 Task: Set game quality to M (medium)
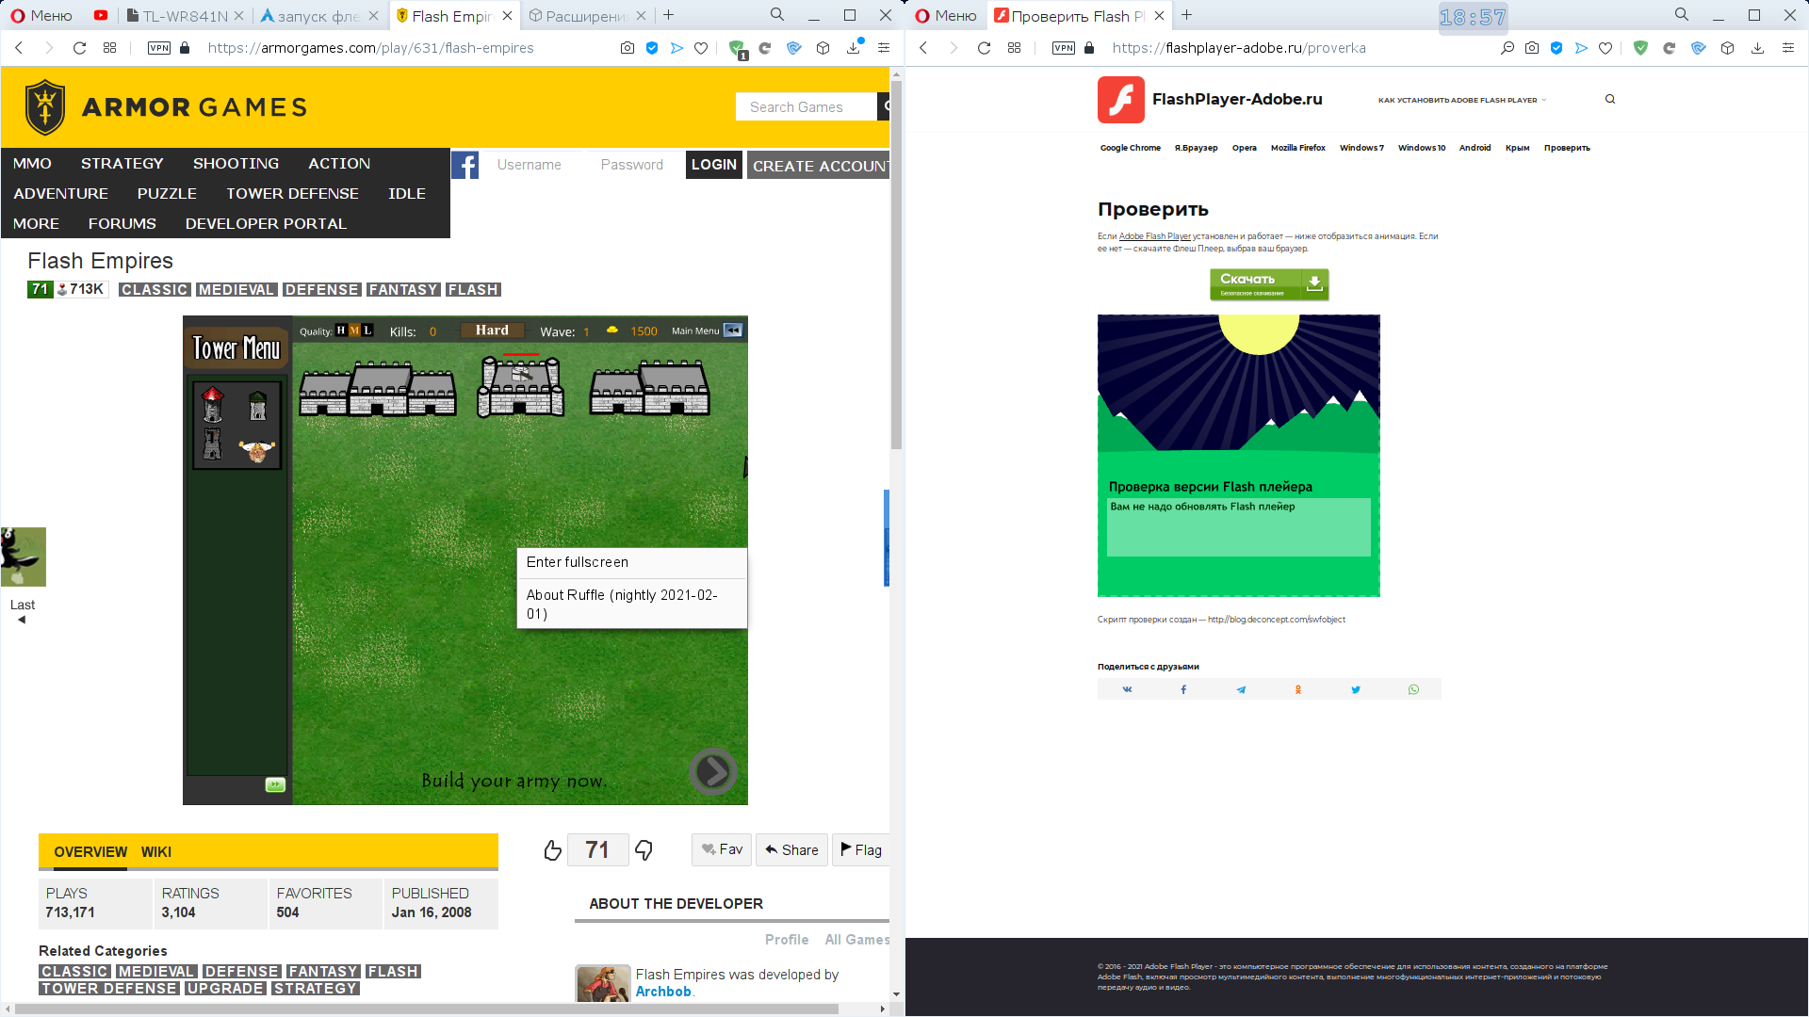click(x=354, y=331)
